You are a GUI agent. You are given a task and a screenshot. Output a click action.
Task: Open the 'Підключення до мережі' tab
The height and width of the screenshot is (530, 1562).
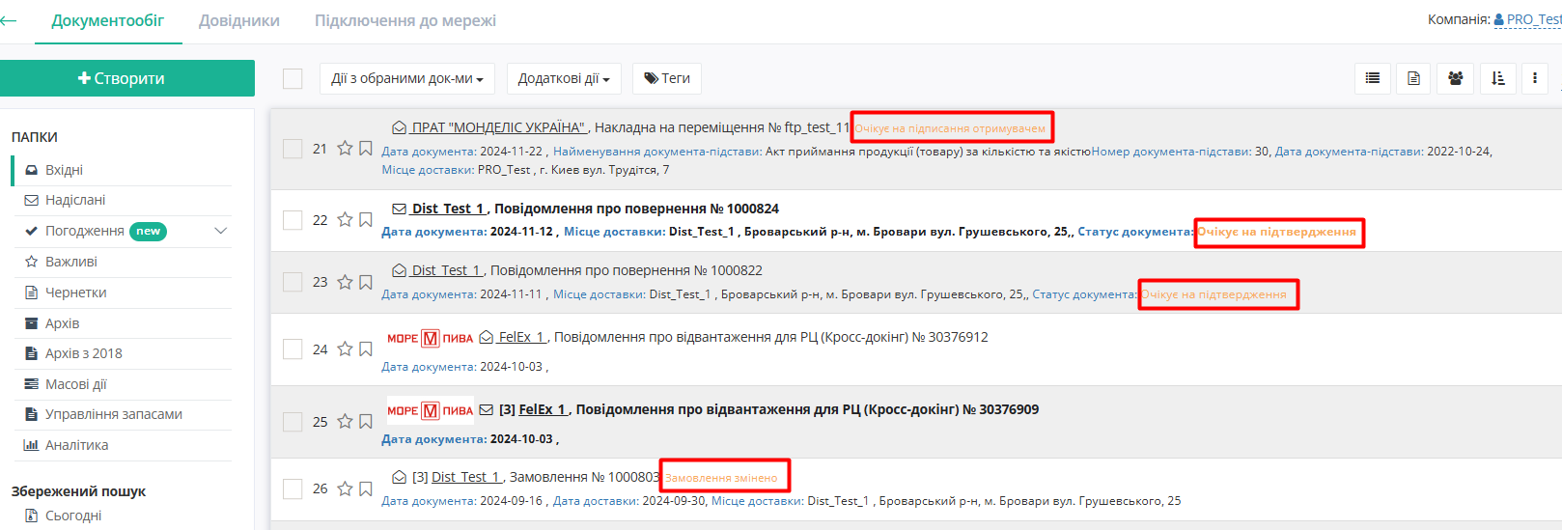tap(405, 20)
